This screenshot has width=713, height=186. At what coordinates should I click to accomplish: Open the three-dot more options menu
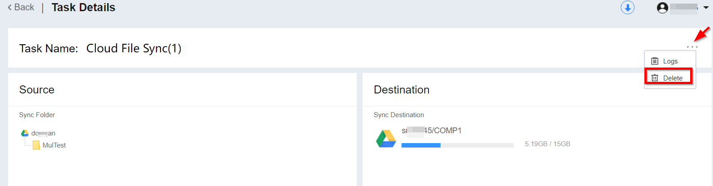692,47
